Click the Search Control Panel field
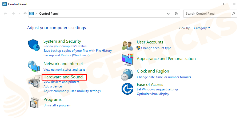Viewport: 240px width, 120px height. tap(207, 14)
